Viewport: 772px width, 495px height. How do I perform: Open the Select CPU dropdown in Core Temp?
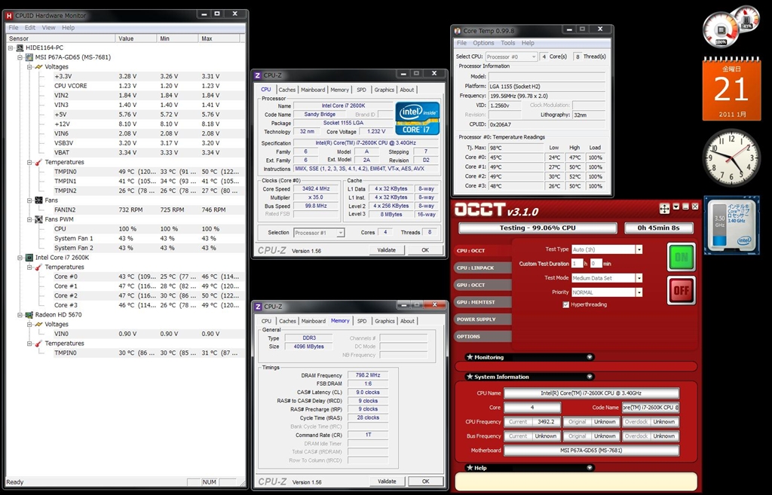coord(532,57)
